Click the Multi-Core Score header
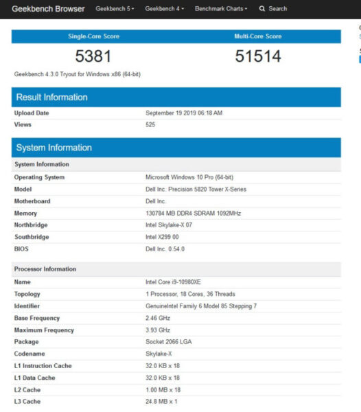The width and height of the screenshot is (361, 412). tap(258, 36)
